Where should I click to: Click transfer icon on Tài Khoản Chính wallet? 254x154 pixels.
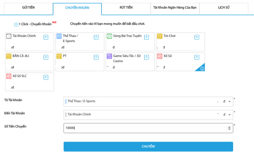(x=46, y=37)
